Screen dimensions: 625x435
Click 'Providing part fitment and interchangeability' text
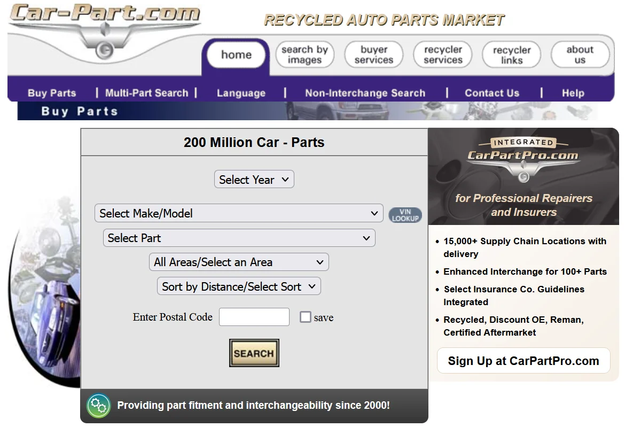coord(254,406)
